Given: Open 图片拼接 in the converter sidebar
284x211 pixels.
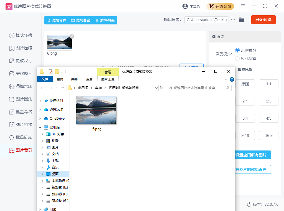Looking at the screenshot, I should tap(21, 125).
